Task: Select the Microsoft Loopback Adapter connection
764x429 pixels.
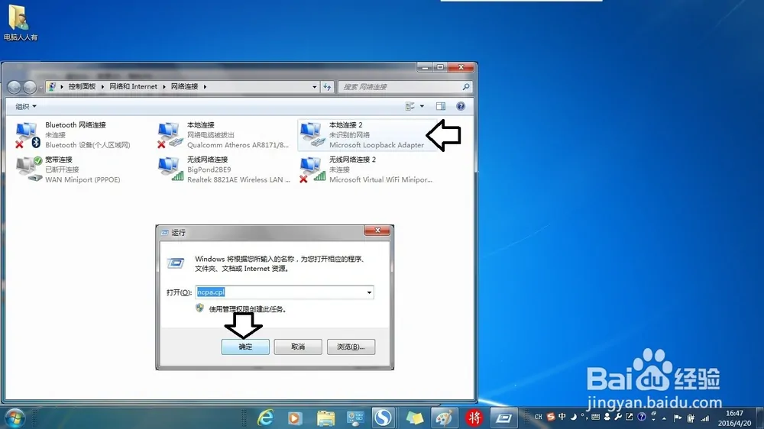Action: point(312,134)
